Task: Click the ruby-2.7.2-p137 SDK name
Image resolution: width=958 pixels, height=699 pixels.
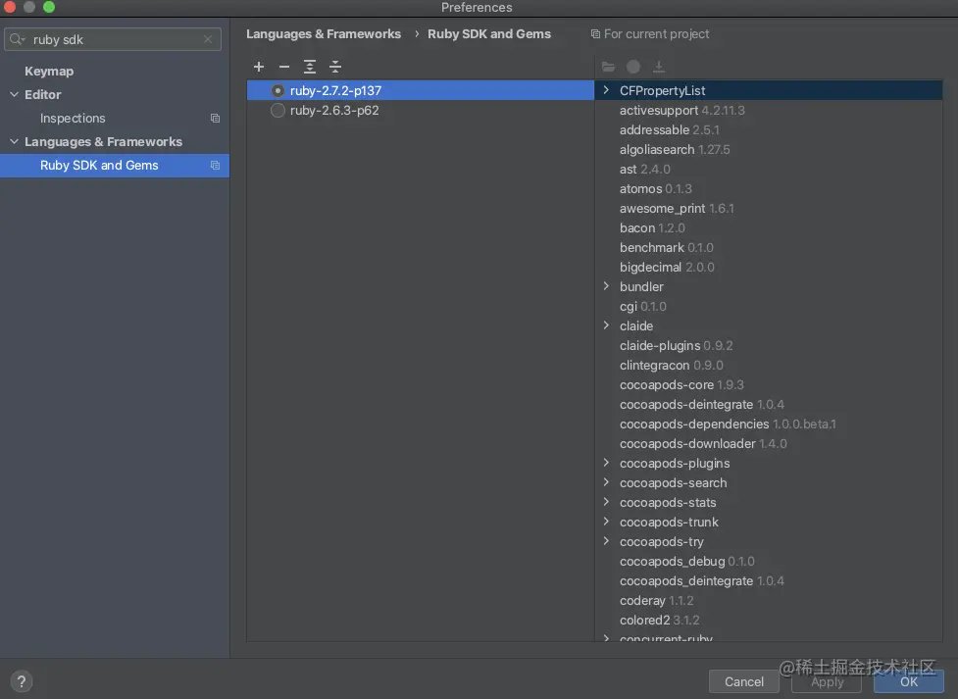Action: click(x=335, y=90)
